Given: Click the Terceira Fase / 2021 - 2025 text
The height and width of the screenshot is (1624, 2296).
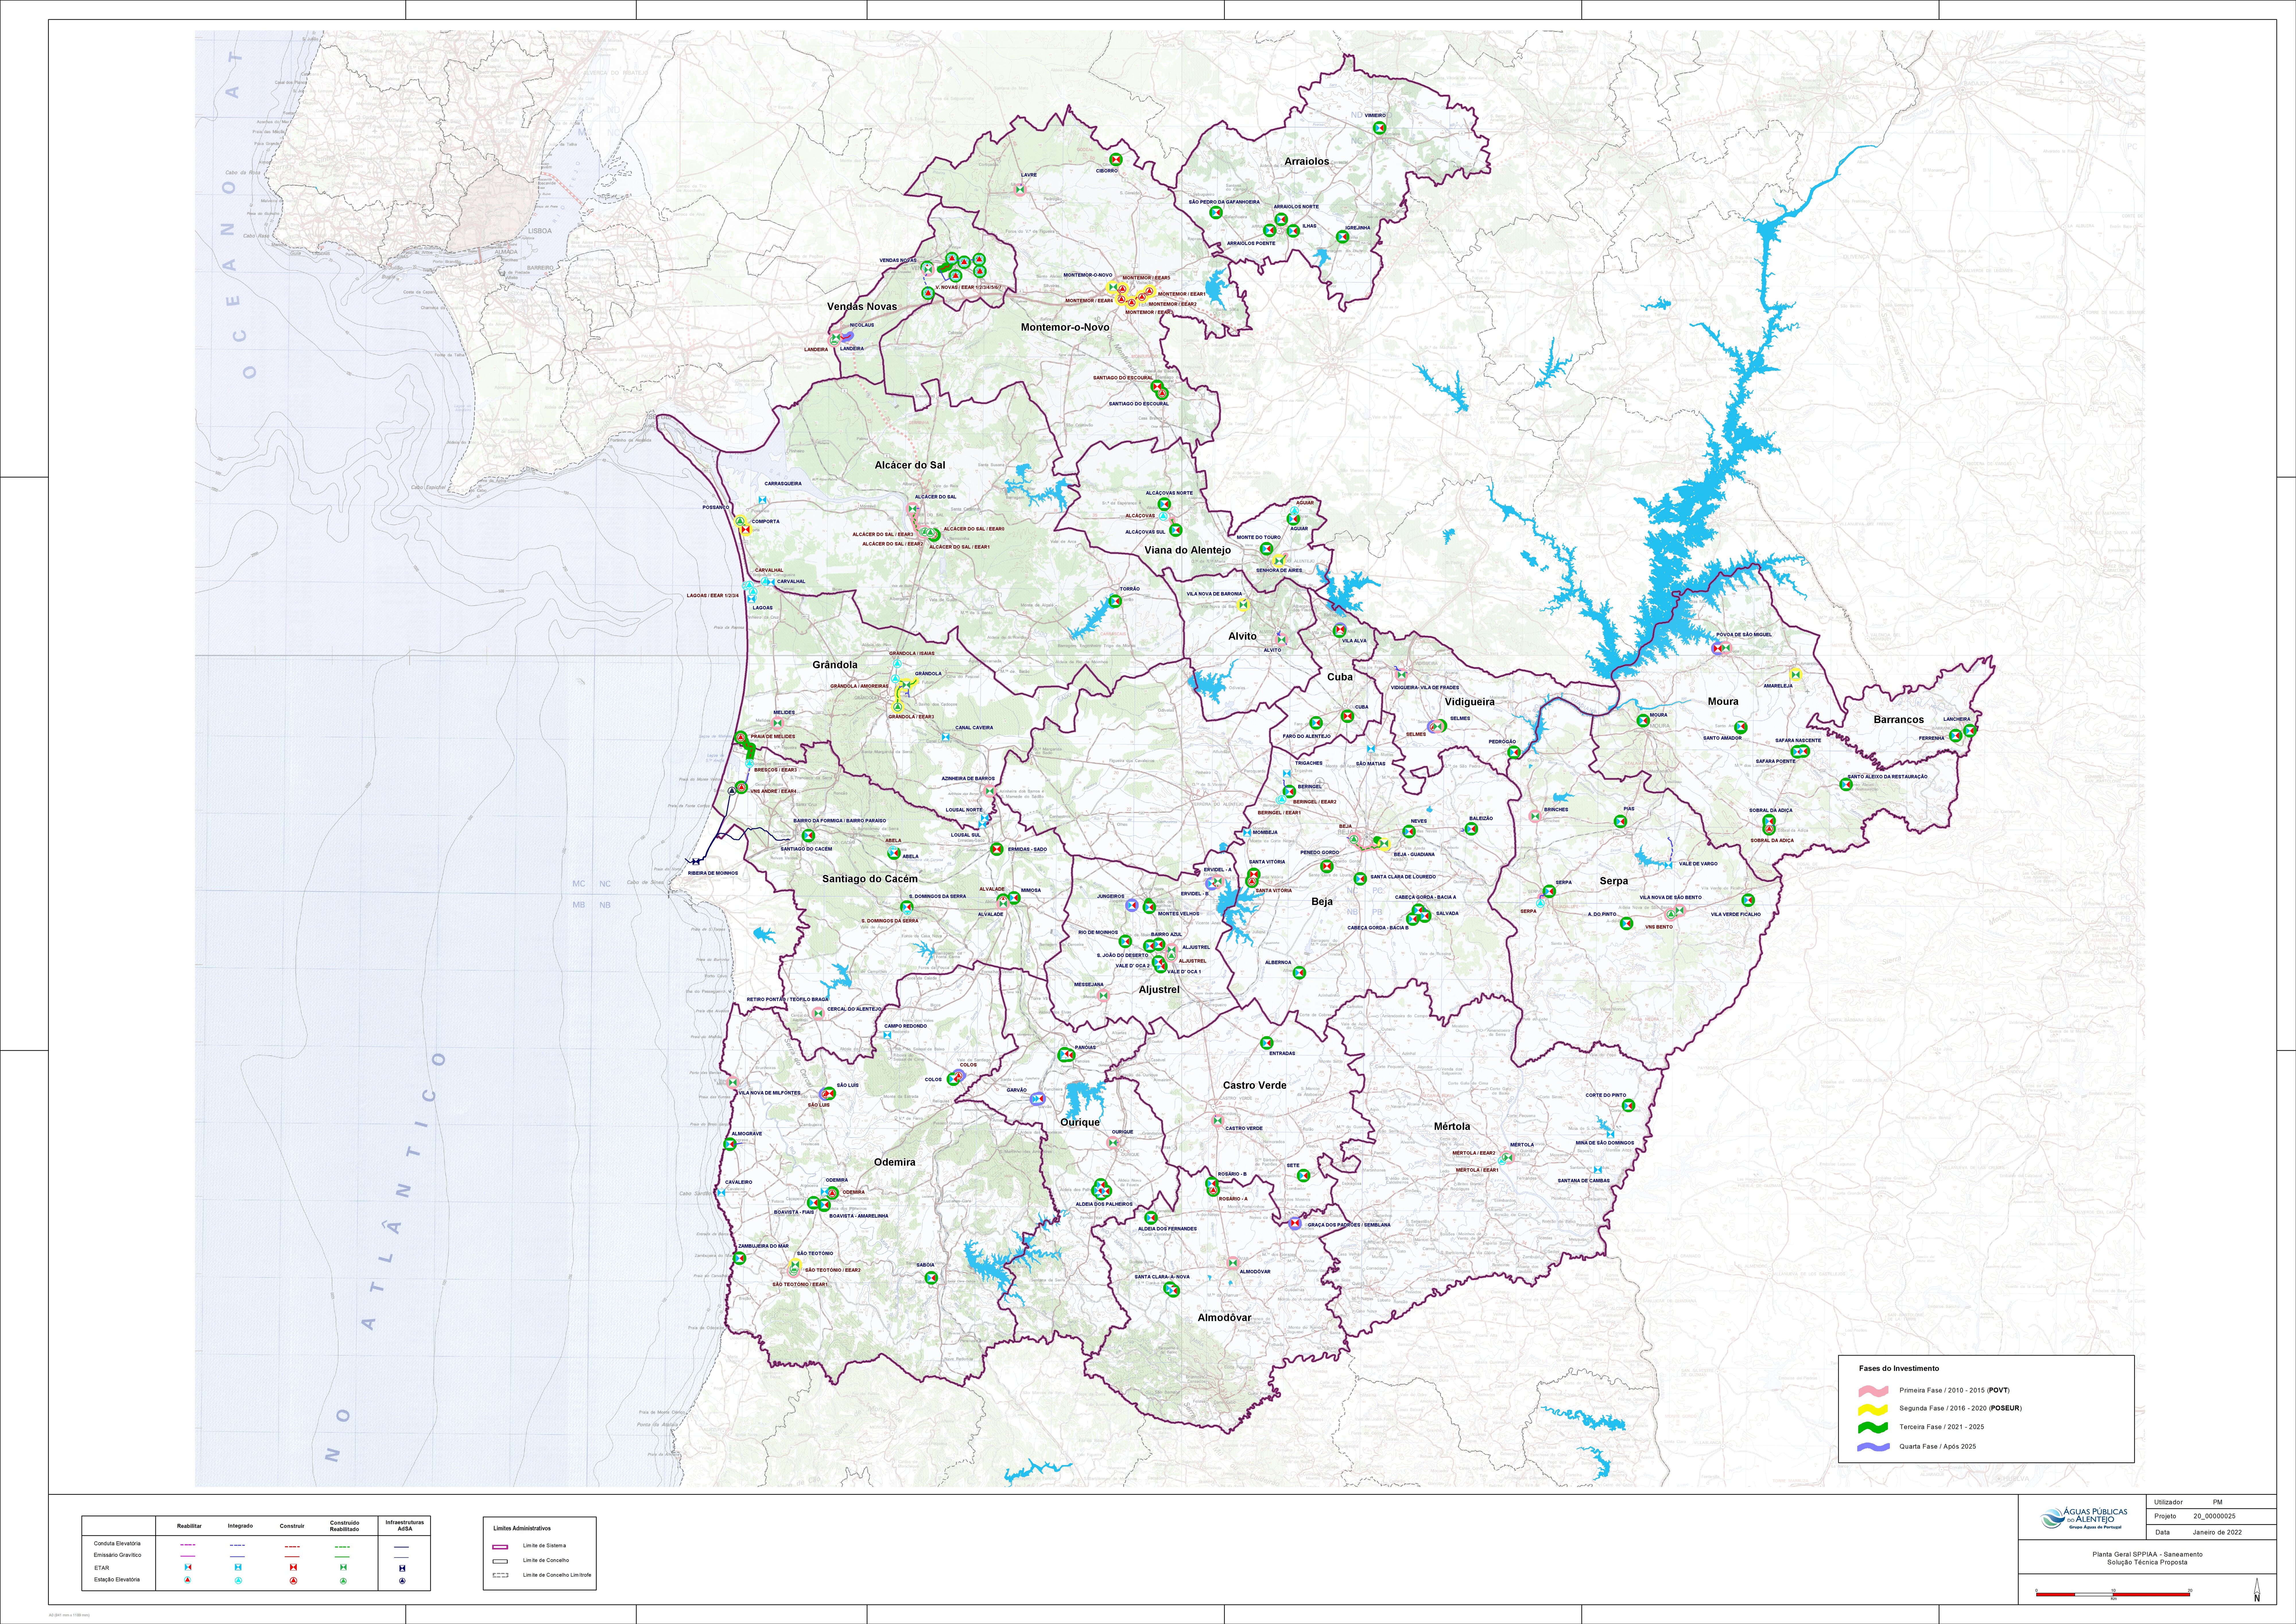Looking at the screenshot, I should tap(1942, 1427).
